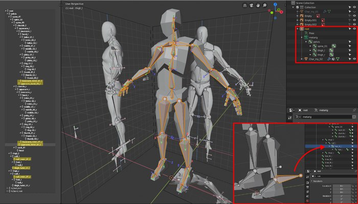The height and width of the screenshot is (204, 358).
Task: Click the Rotation X field in inset
Action: (x=342, y=196)
